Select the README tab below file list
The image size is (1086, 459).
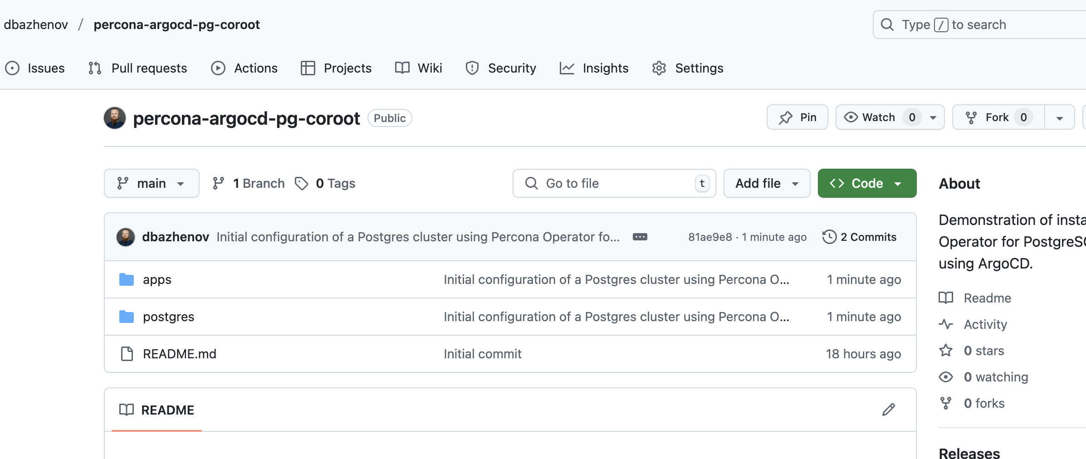(x=157, y=410)
